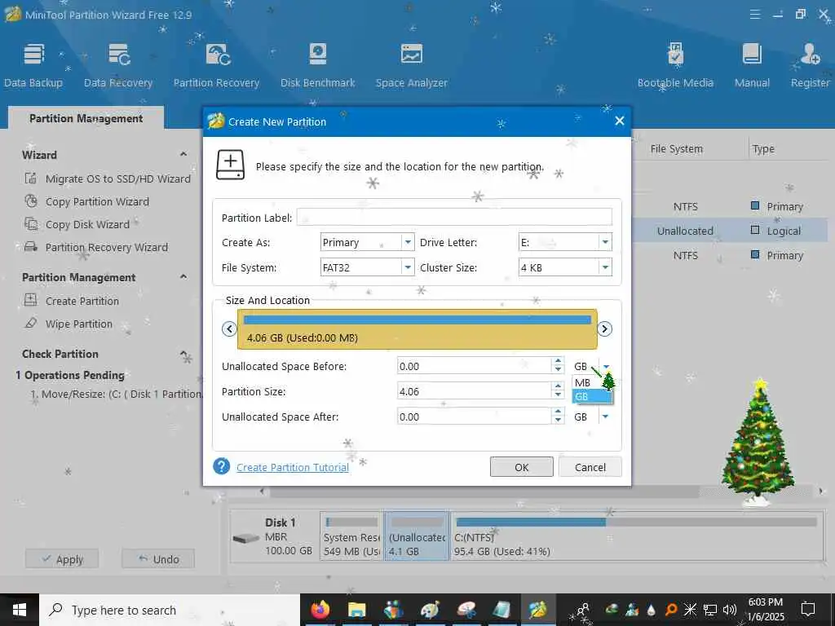Image resolution: width=835 pixels, height=626 pixels.
Task: Collapse the Partition Management section
Action: [183, 277]
